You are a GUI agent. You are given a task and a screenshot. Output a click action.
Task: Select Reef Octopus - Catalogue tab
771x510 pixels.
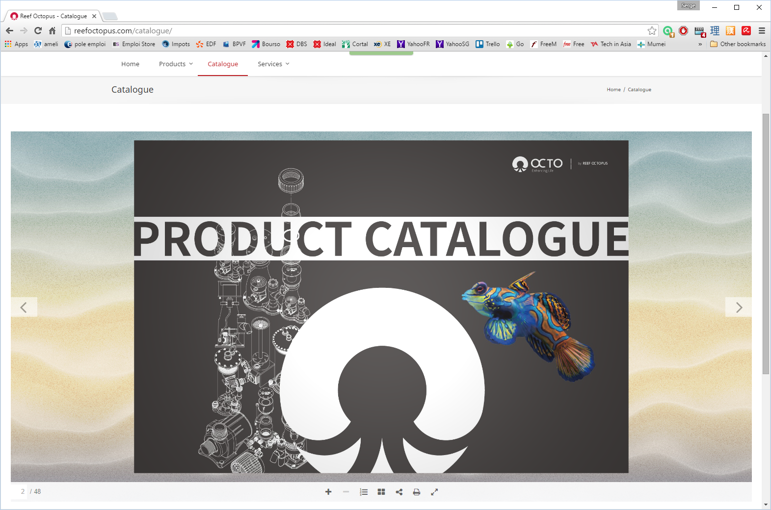53,16
